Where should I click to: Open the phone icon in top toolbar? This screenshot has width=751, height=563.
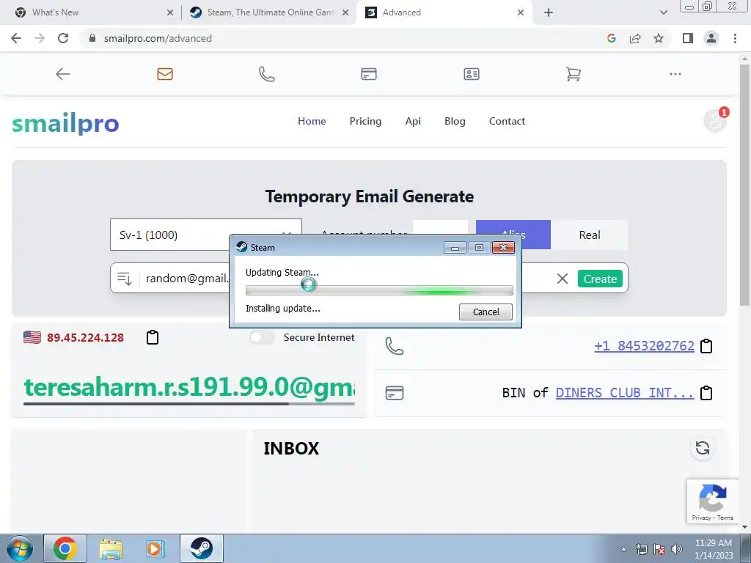267,74
